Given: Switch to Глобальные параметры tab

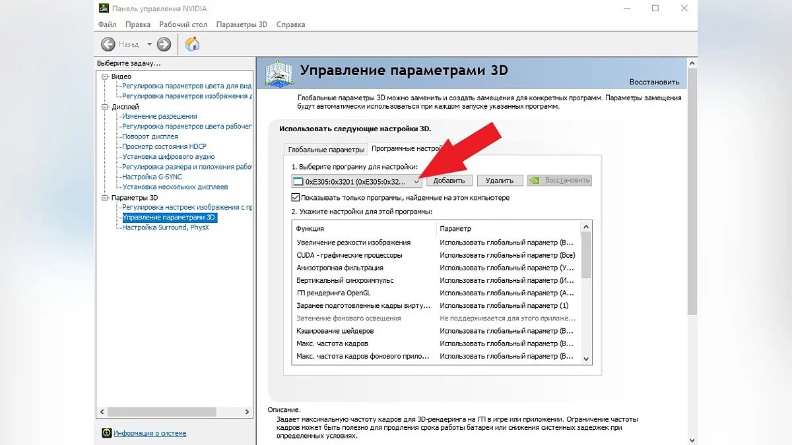Looking at the screenshot, I should (x=326, y=149).
